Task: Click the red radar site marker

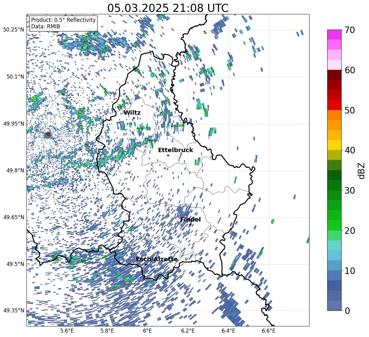Action: [48, 134]
